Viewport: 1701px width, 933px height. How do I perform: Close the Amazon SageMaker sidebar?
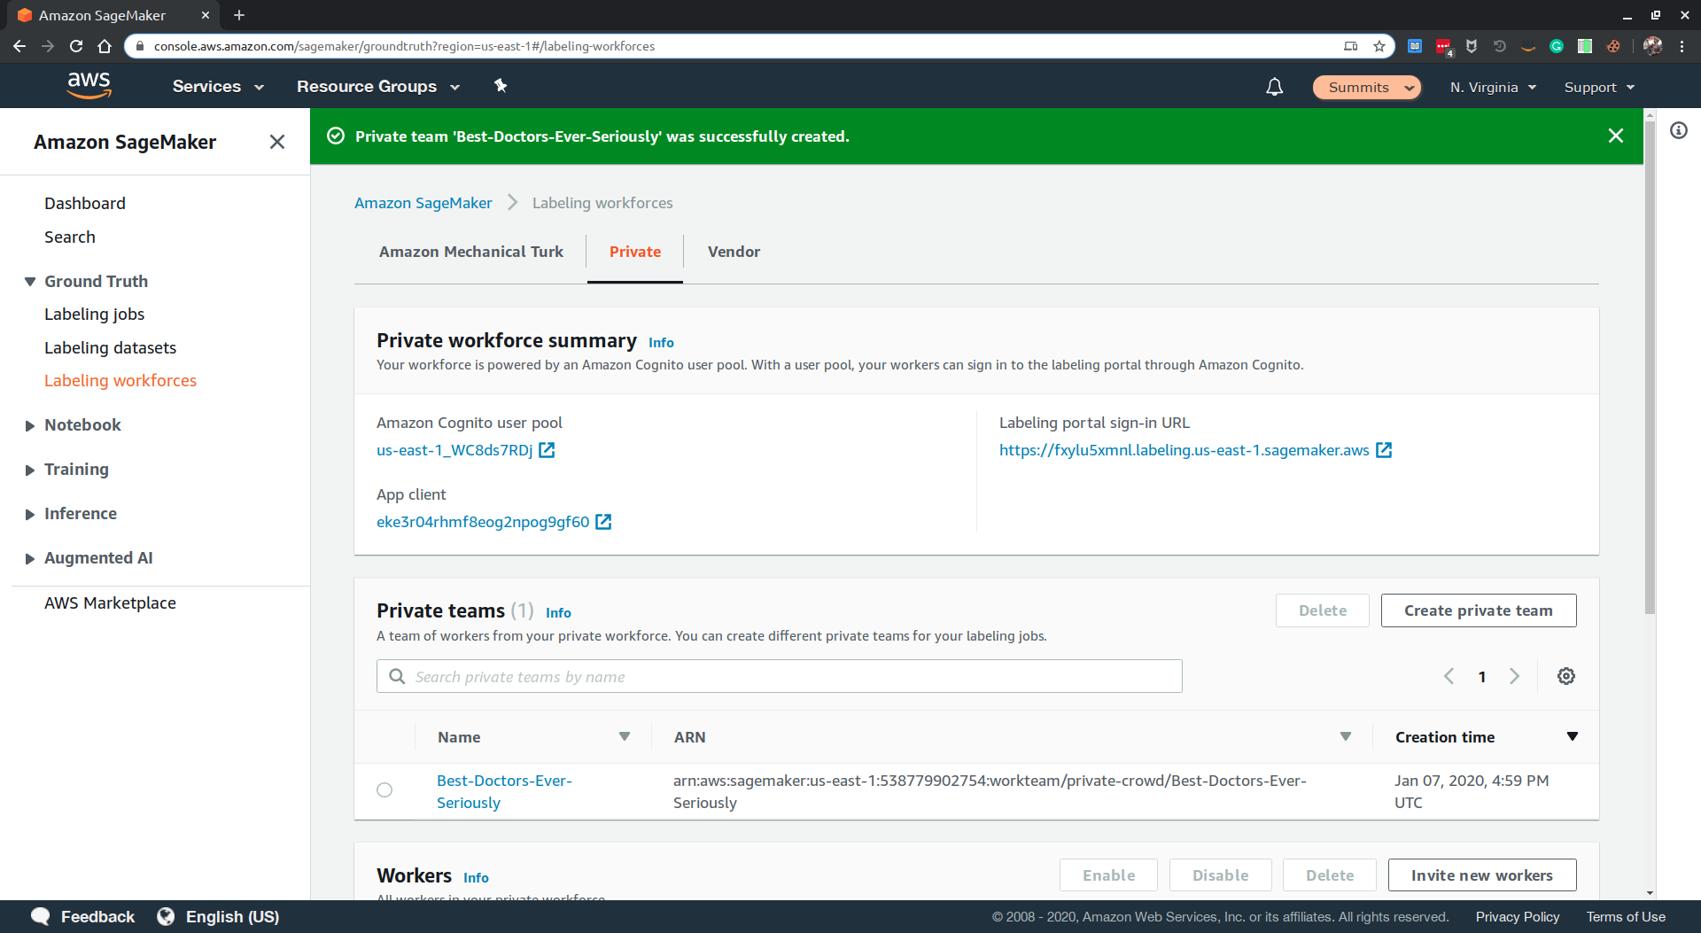point(277,142)
